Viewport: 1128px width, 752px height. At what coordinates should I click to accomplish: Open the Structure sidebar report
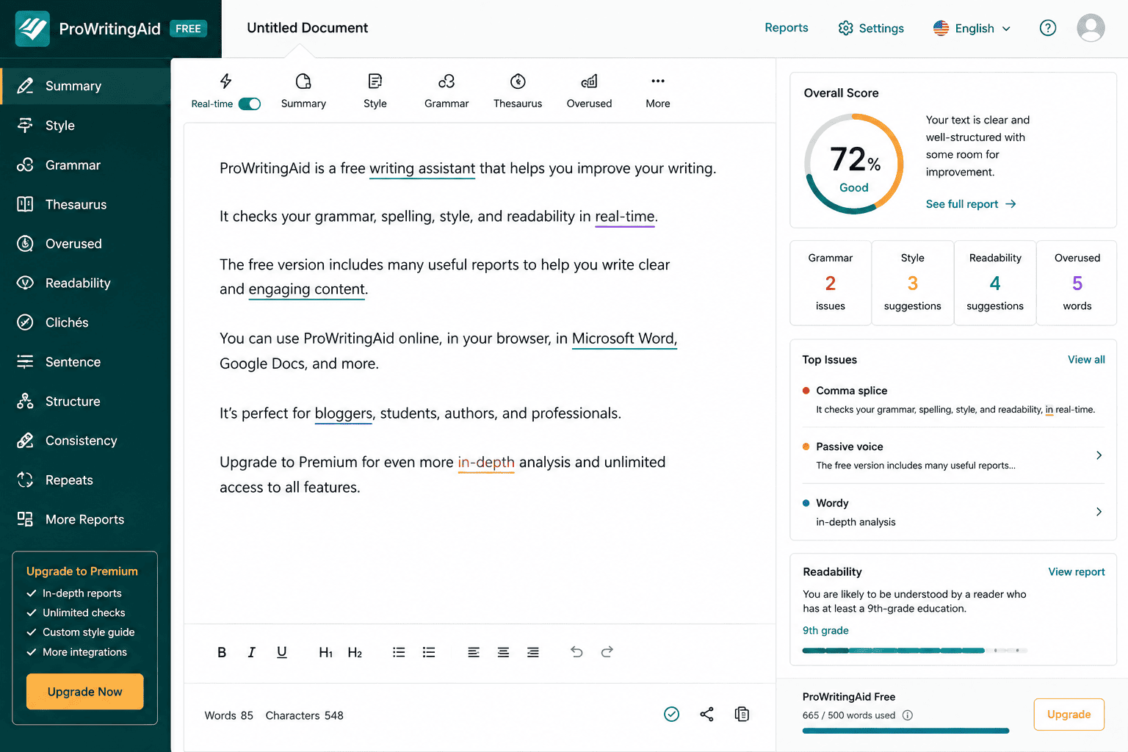(x=86, y=402)
